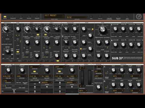The image size is (145, 108).
Task: Click the Oscillator 2 Octave knob
Action: coord(66,42)
